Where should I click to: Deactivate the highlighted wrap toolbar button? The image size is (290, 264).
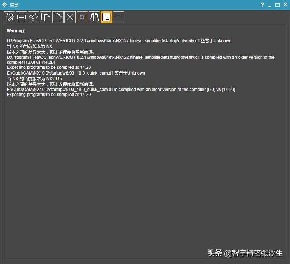coord(106,17)
